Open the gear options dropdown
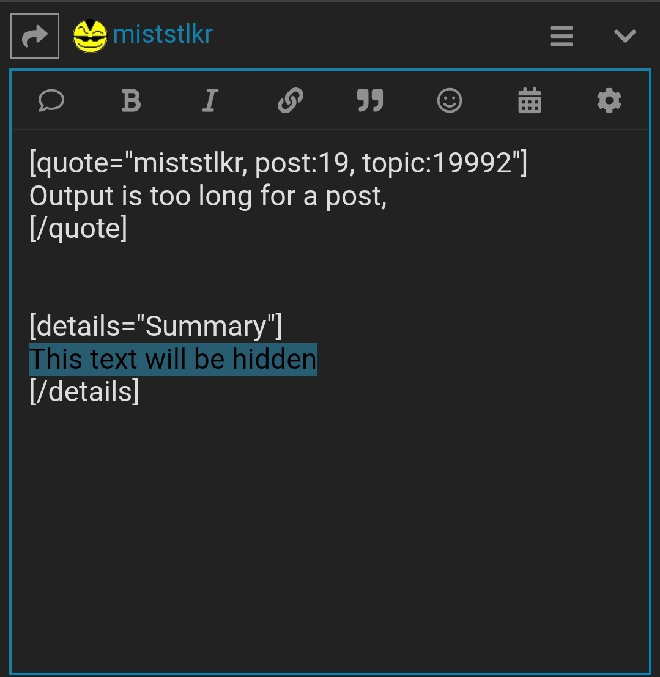 [609, 100]
